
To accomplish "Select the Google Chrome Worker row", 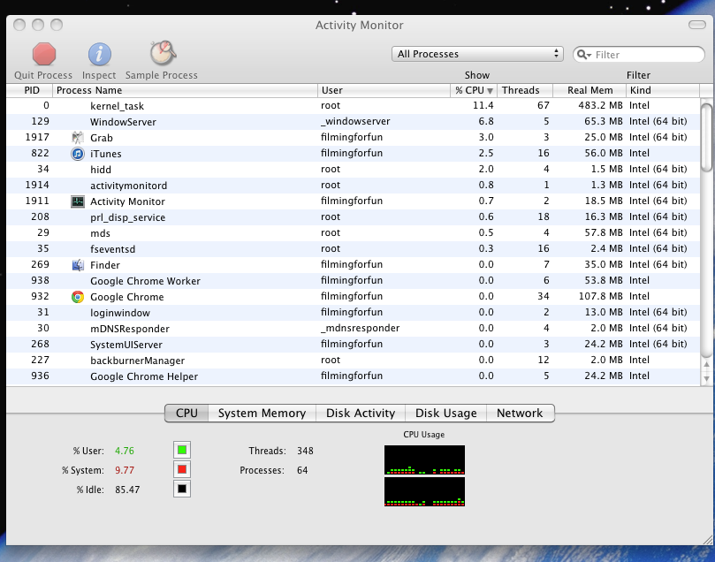I will [354, 281].
